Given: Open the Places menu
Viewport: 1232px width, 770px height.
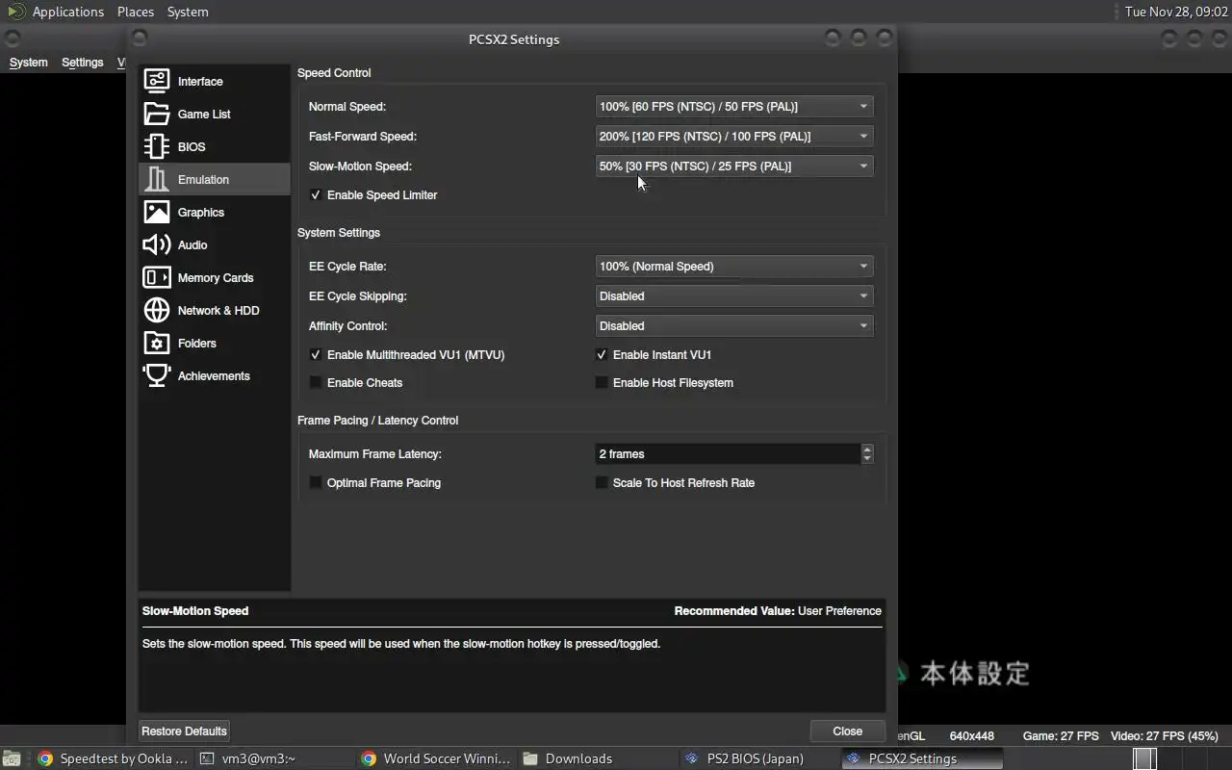Looking at the screenshot, I should pyautogui.click(x=136, y=12).
